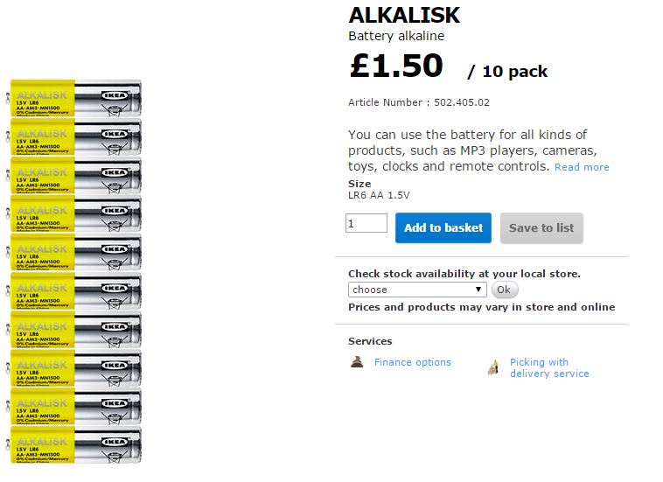Open the Read more link
The width and height of the screenshot is (663, 482).
click(x=582, y=167)
